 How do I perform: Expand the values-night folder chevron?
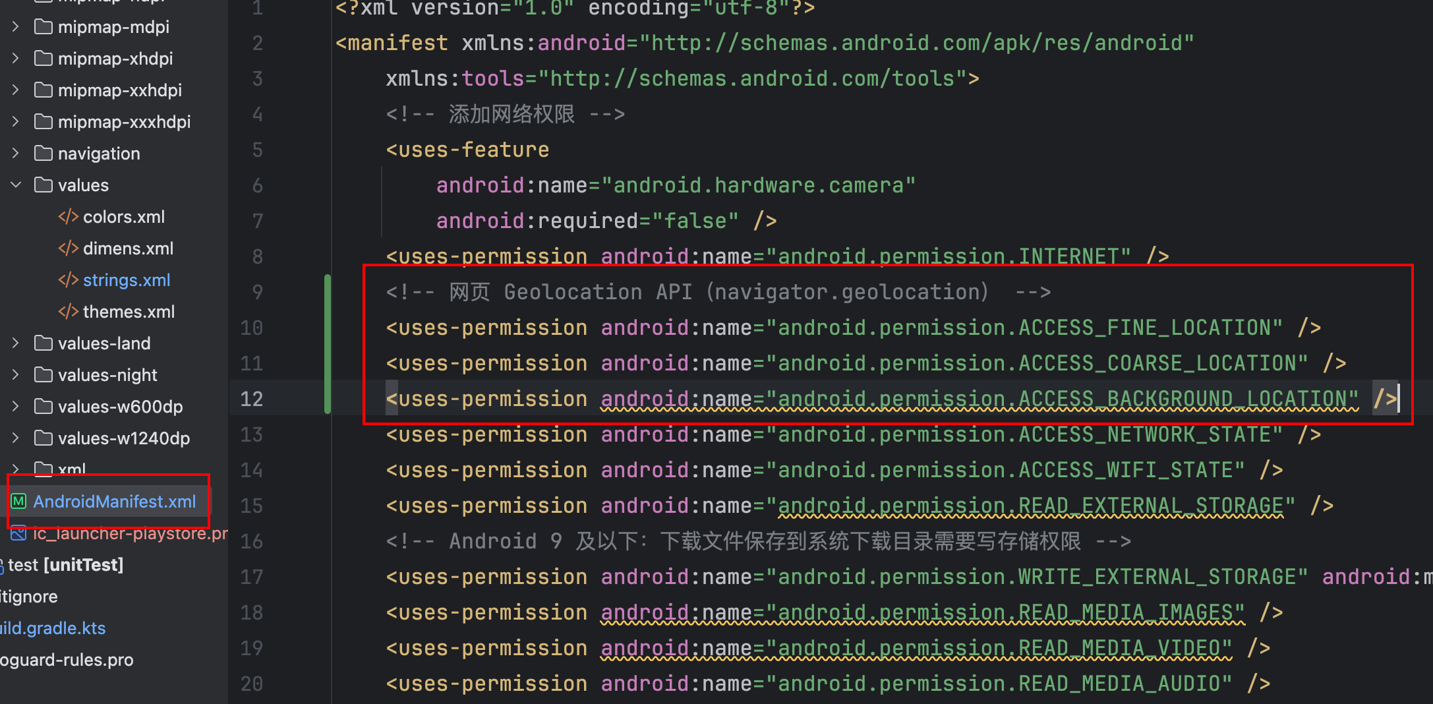pos(16,375)
